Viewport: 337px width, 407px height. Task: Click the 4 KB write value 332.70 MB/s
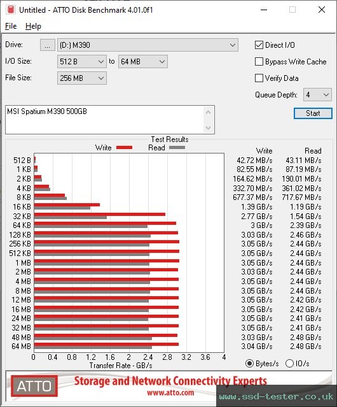point(252,188)
